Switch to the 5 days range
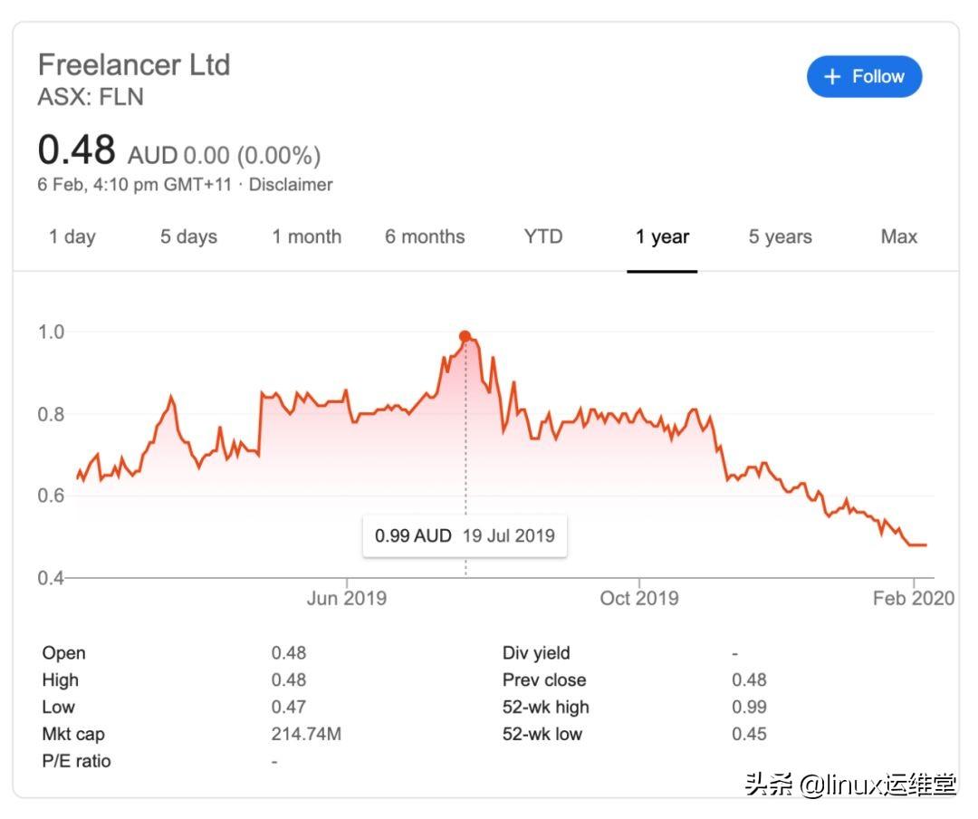The width and height of the screenshot is (978, 819). point(188,236)
